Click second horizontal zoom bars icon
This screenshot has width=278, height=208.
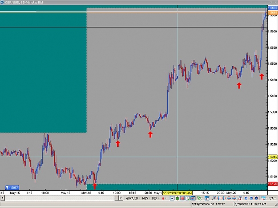[224, 198]
